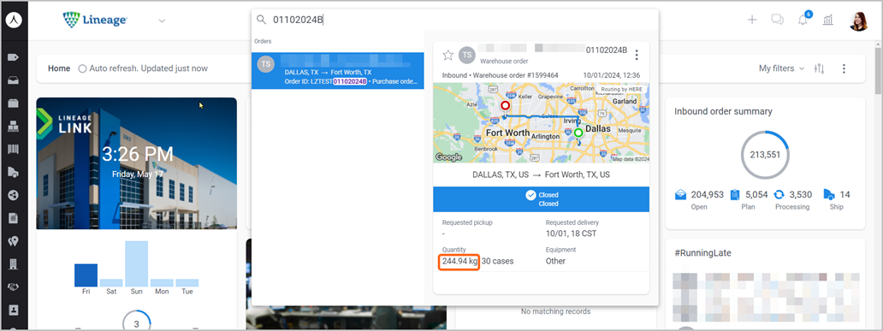
Task: Open the dashboard three-dot options menu
Action: 844,68
